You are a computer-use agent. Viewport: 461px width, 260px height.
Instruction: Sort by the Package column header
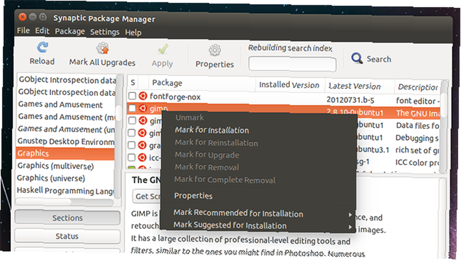(x=203, y=83)
